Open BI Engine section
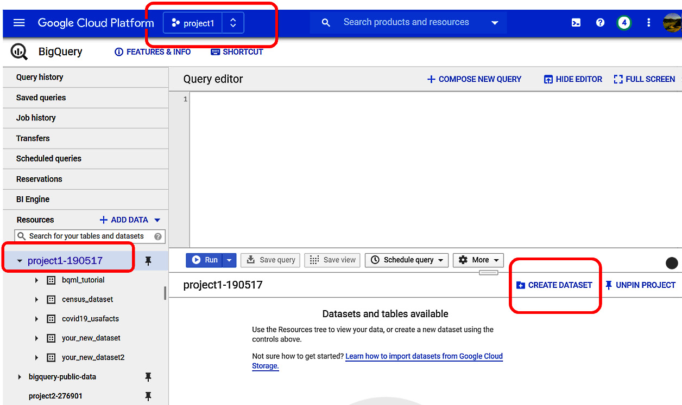 pos(86,200)
